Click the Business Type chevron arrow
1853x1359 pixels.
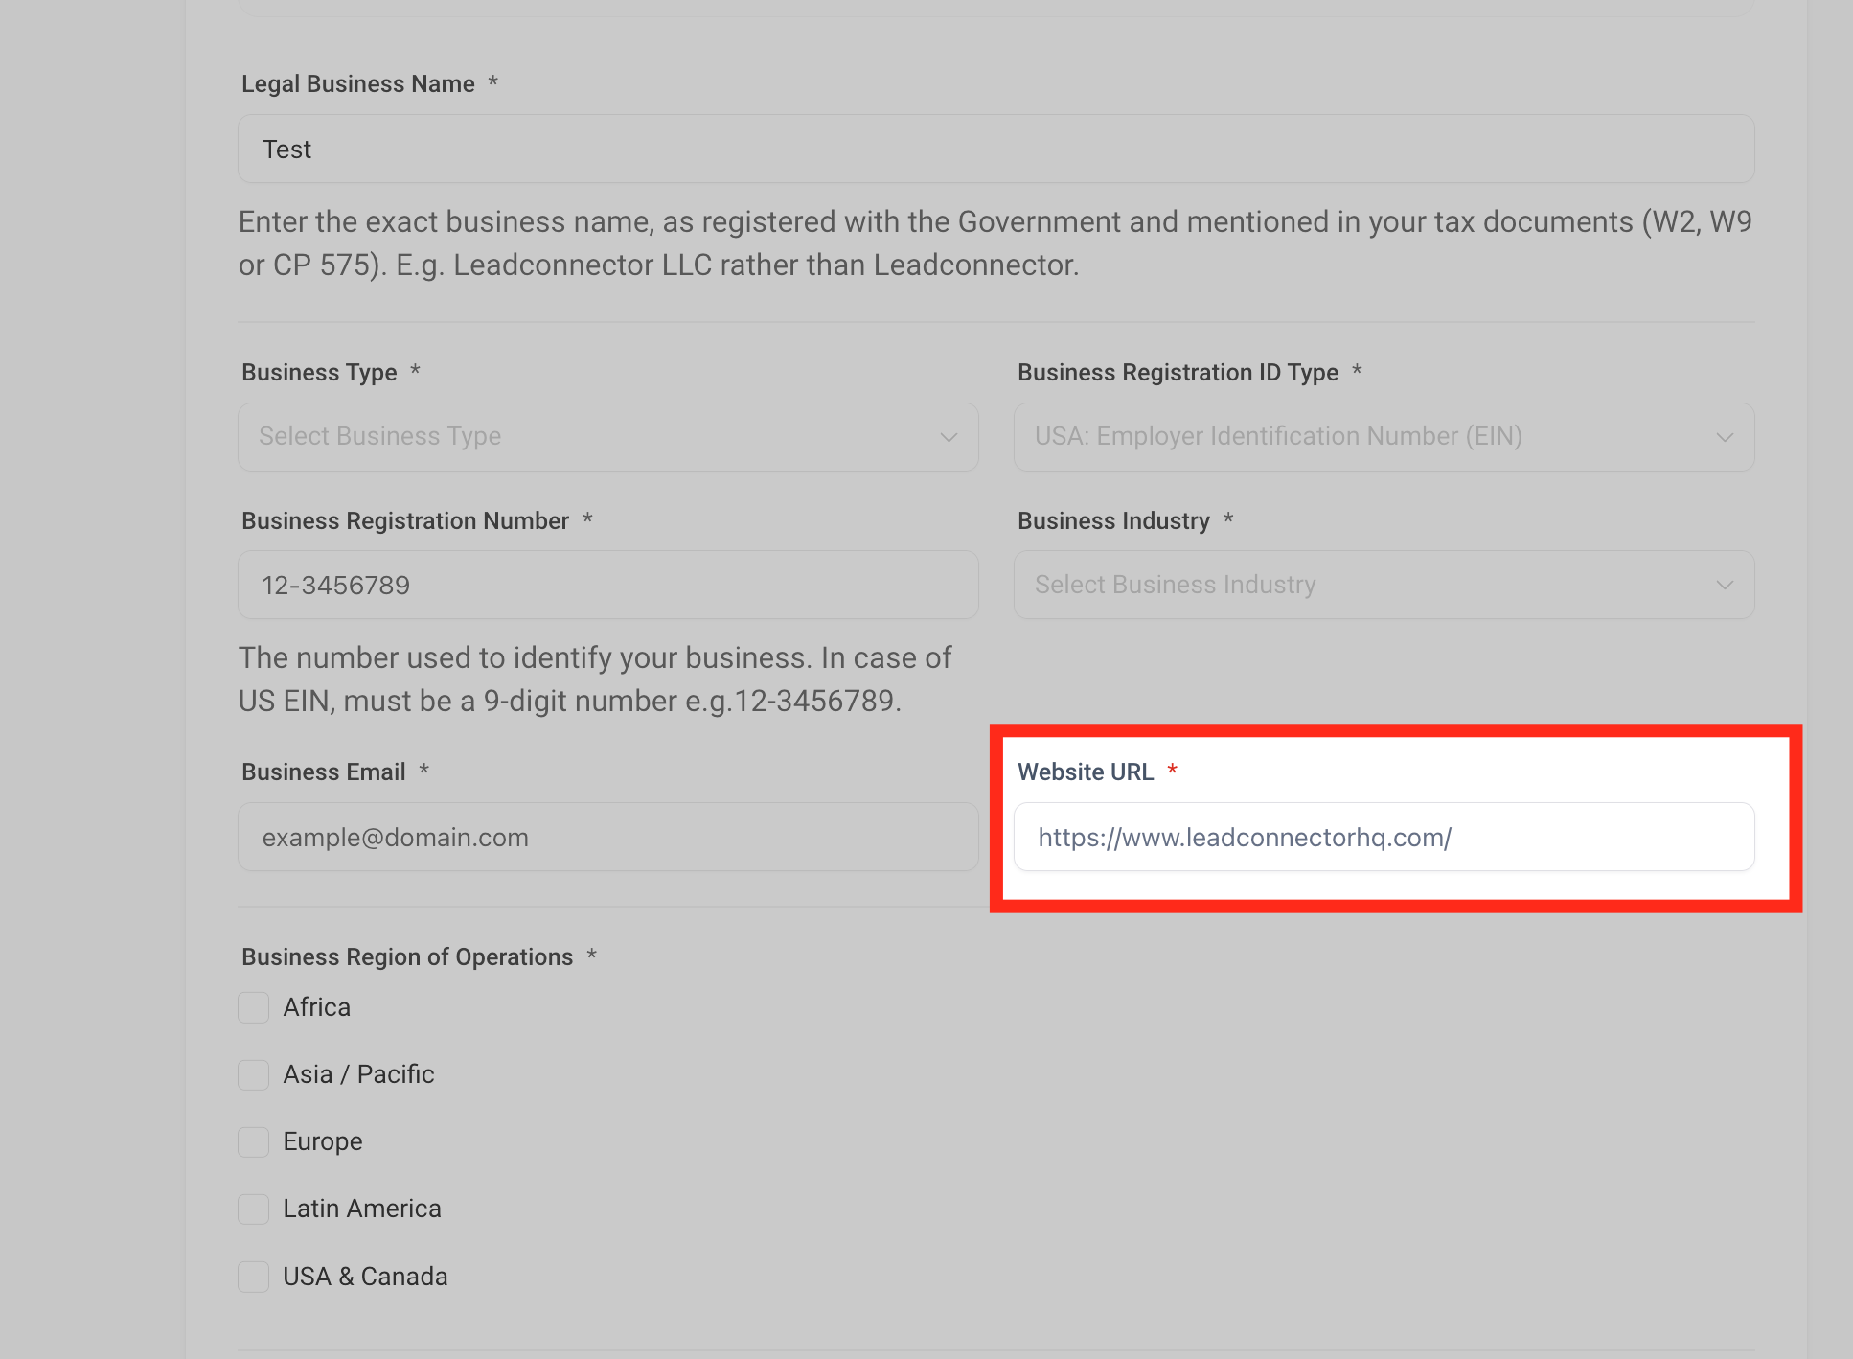click(x=949, y=437)
